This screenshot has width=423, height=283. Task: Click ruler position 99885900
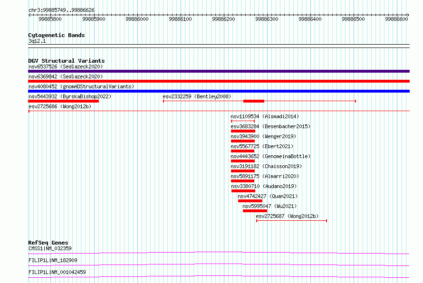(94, 19)
